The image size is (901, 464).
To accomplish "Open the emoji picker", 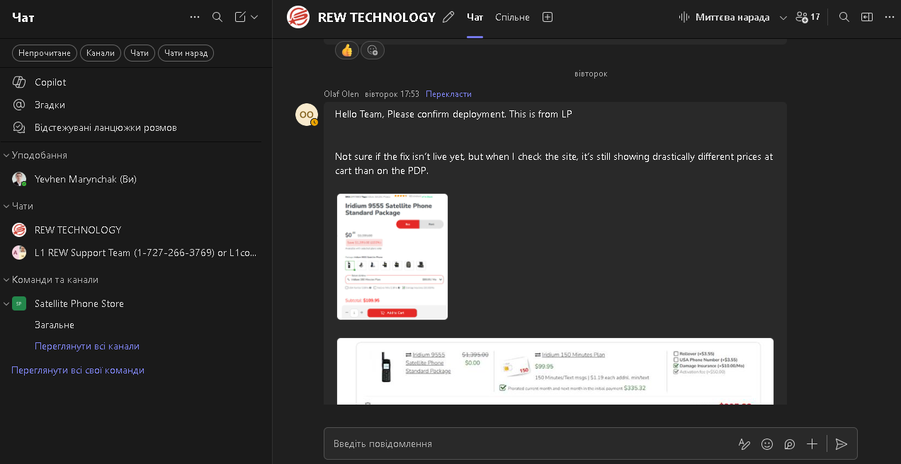I will [x=767, y=444].
